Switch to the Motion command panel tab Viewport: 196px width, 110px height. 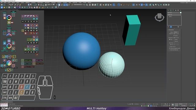point(175,10)
